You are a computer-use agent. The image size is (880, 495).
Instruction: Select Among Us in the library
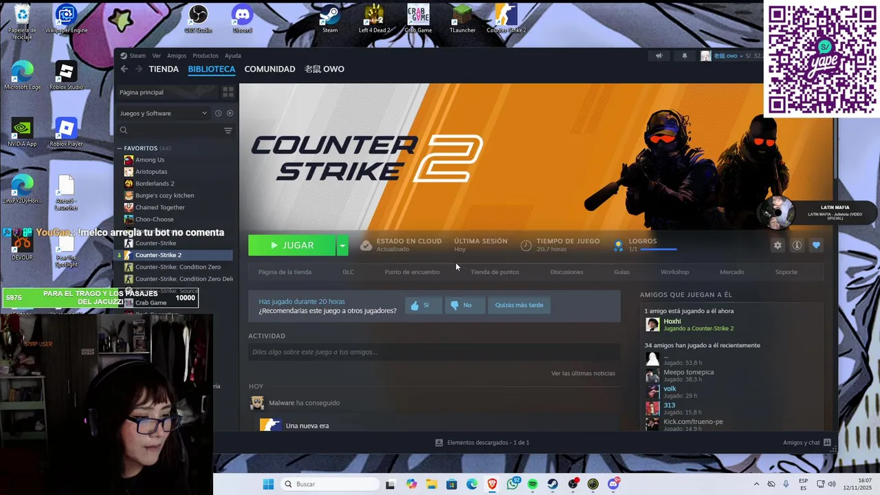149,159
